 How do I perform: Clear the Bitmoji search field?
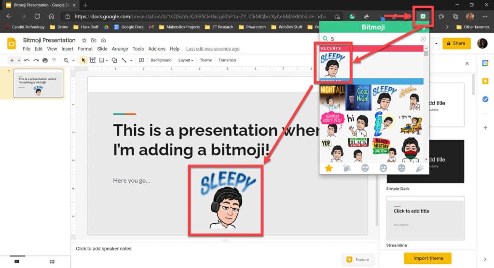[x=423, y=39]
